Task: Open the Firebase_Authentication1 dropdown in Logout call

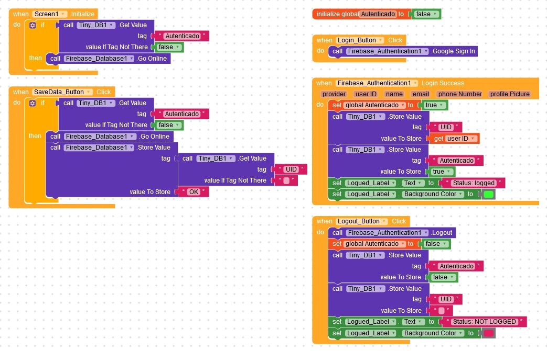Action: (388, 233)
